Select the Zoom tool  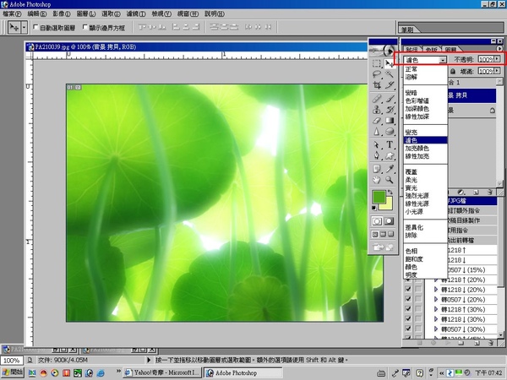(x=390, y=180)
